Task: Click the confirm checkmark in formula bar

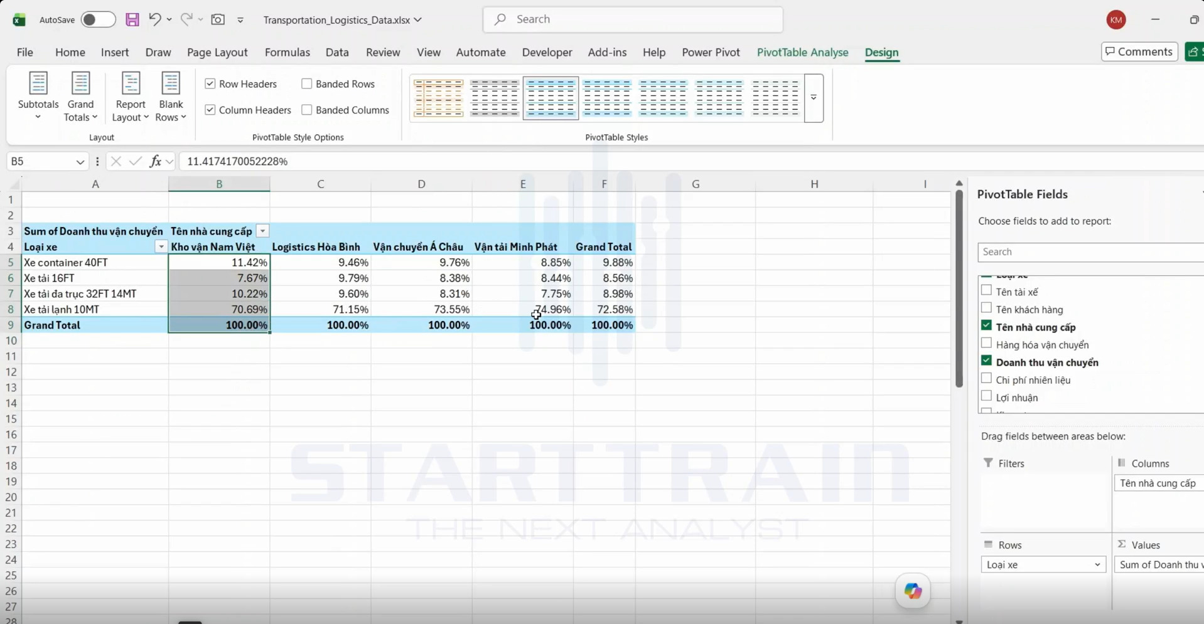Action: coord(135,161)
